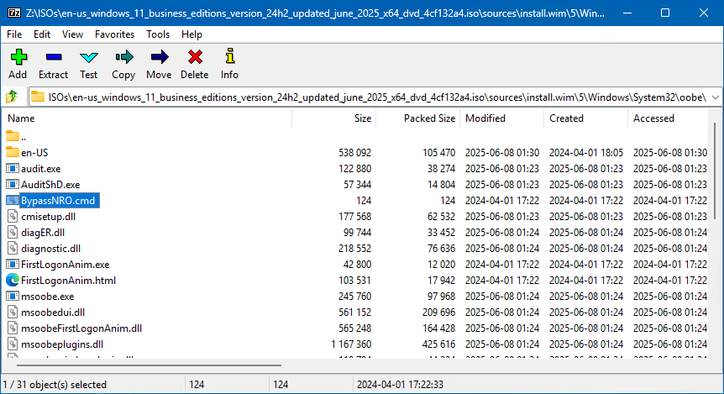Click the en-US folder icon
The image size is (724, 394).
click(13, 152)
